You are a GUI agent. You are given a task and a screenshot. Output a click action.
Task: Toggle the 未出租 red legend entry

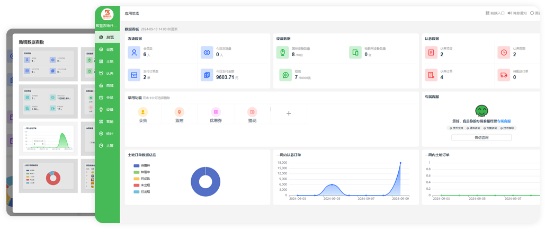tap(141, 185)
